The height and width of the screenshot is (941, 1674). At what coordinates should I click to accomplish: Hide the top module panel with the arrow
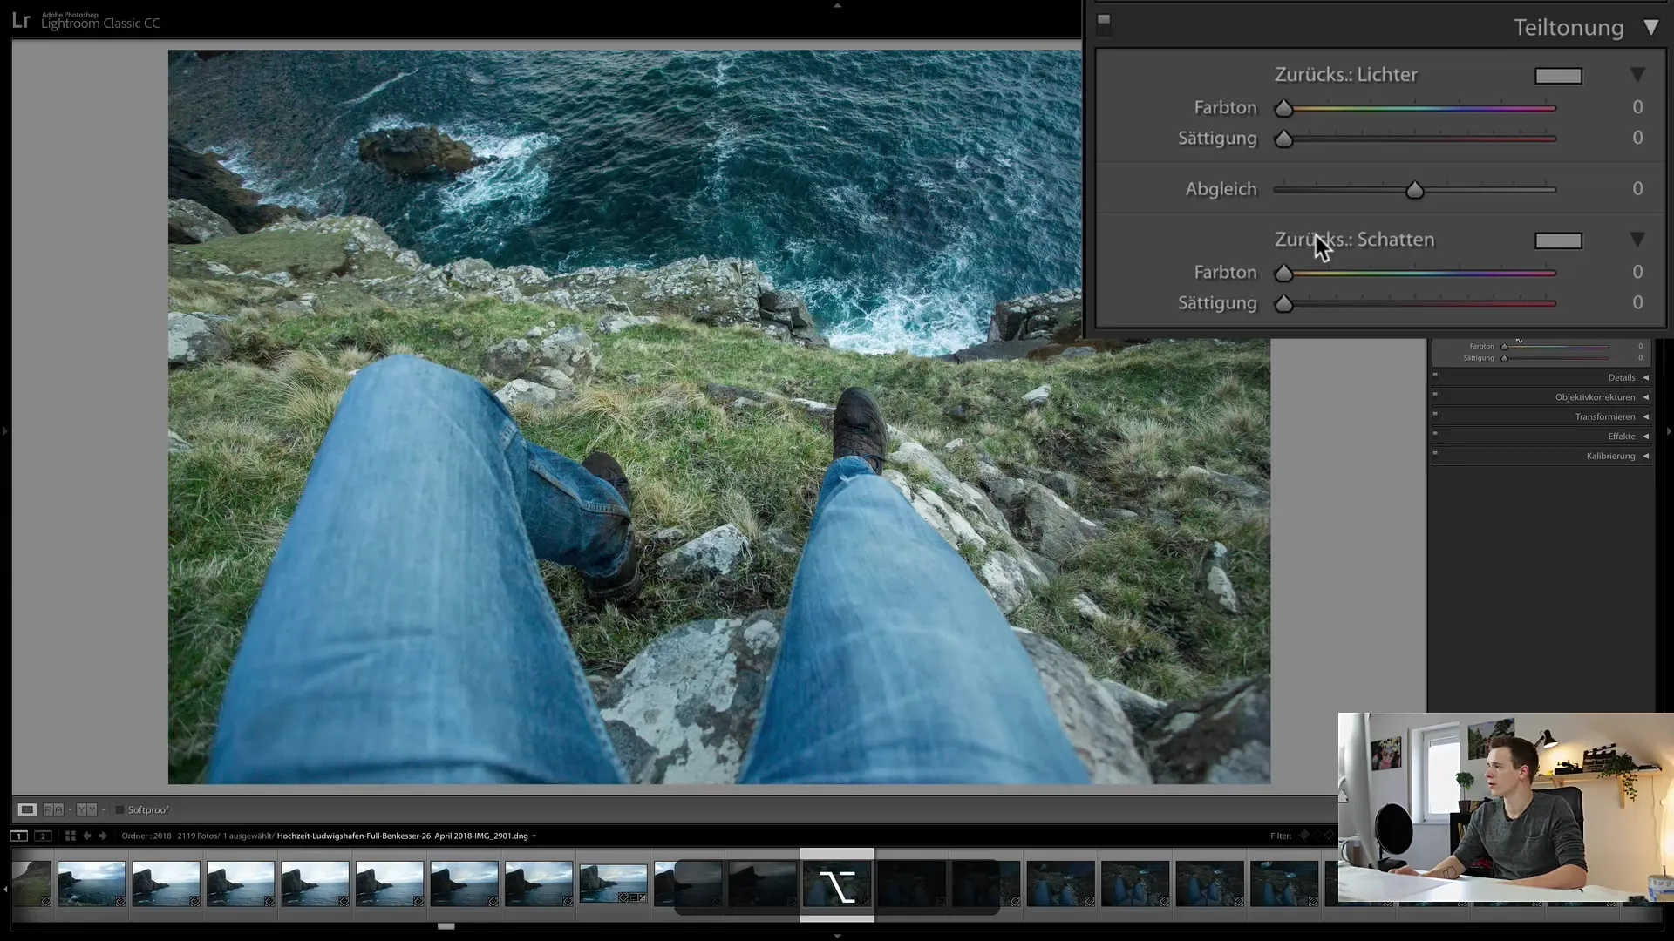point(837,5)
